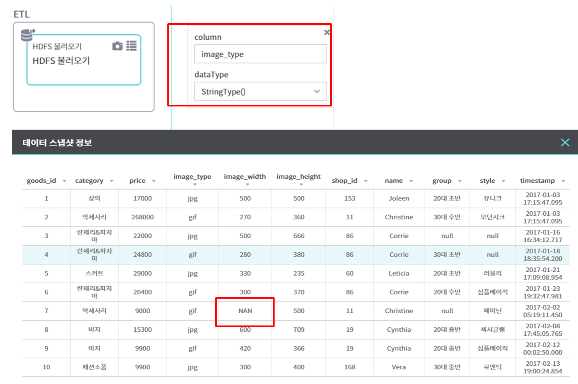This screenshot has height=384, width=578.
Task: Open the style column sort arrow
Action: pyautogui.click(x=503, y=181)
